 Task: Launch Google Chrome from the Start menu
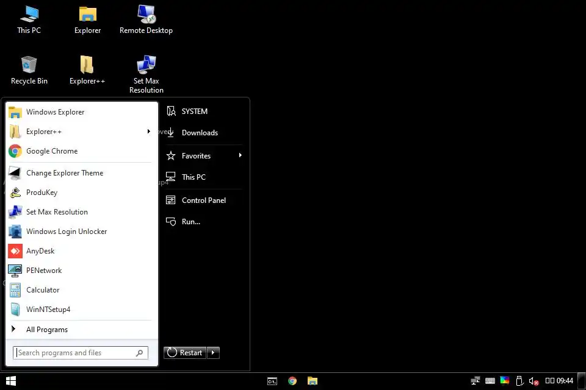tap(81, 151)
